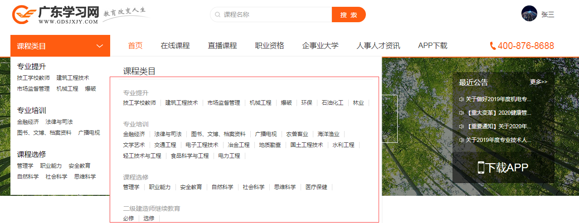The image size is (579, 223).
Task: Open 技工学校教师 in the left sidebar
Action: pos(34,78)
